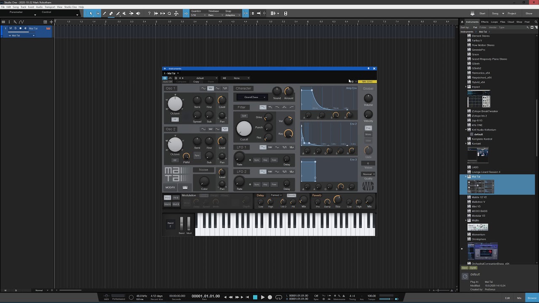The image size is (539, 303).
Task: Click the Mai Tai preset thumbnail in browser
Action: coord(480,186)
